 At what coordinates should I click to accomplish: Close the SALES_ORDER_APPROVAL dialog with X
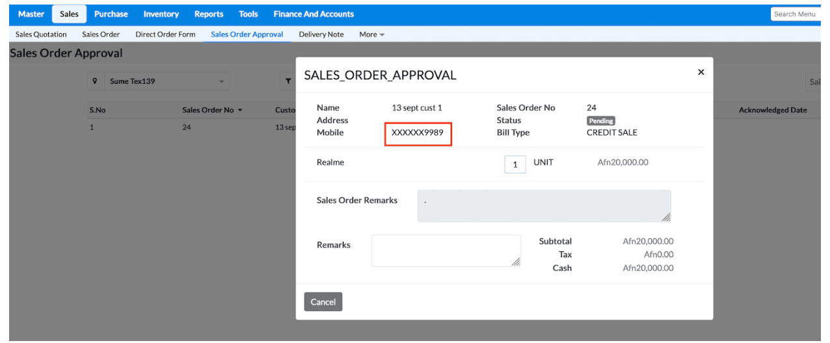click(x=701, y=72)
